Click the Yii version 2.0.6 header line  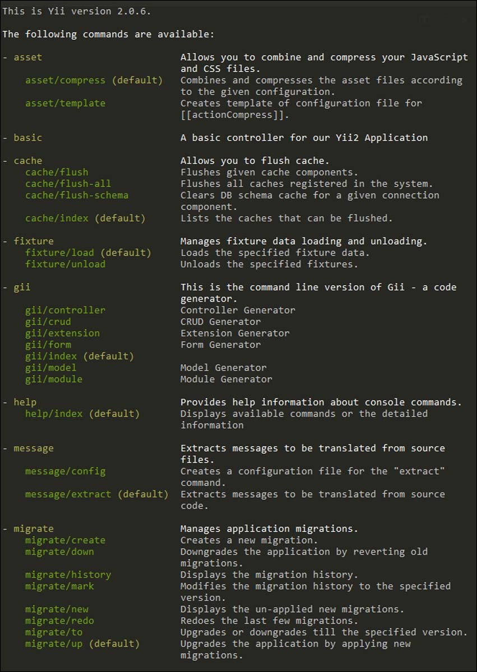(76, 11)
